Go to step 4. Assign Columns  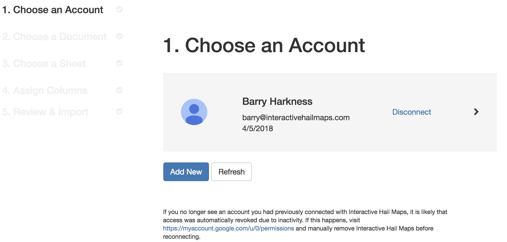pos(45,91)
